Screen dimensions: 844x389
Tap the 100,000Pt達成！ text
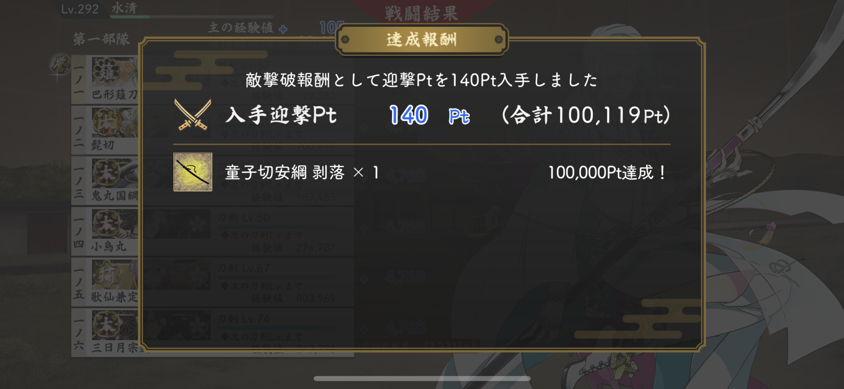[x=607, y=172]
